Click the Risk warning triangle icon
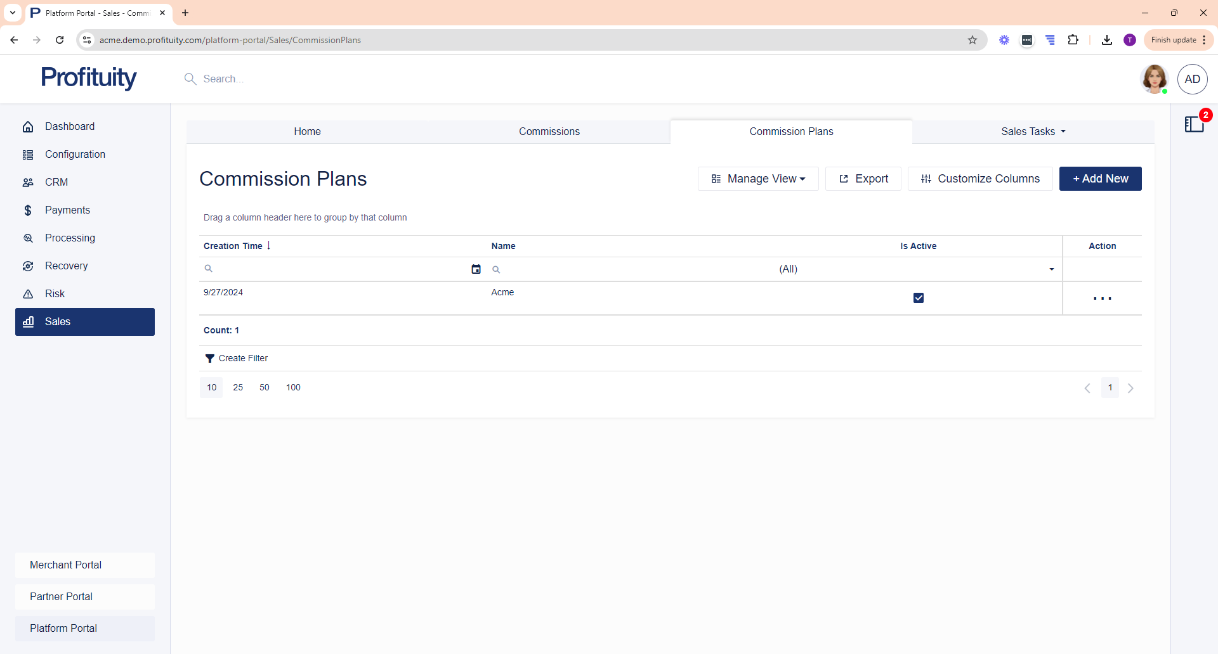The image size is (1218, 654). tap(28, 294)
